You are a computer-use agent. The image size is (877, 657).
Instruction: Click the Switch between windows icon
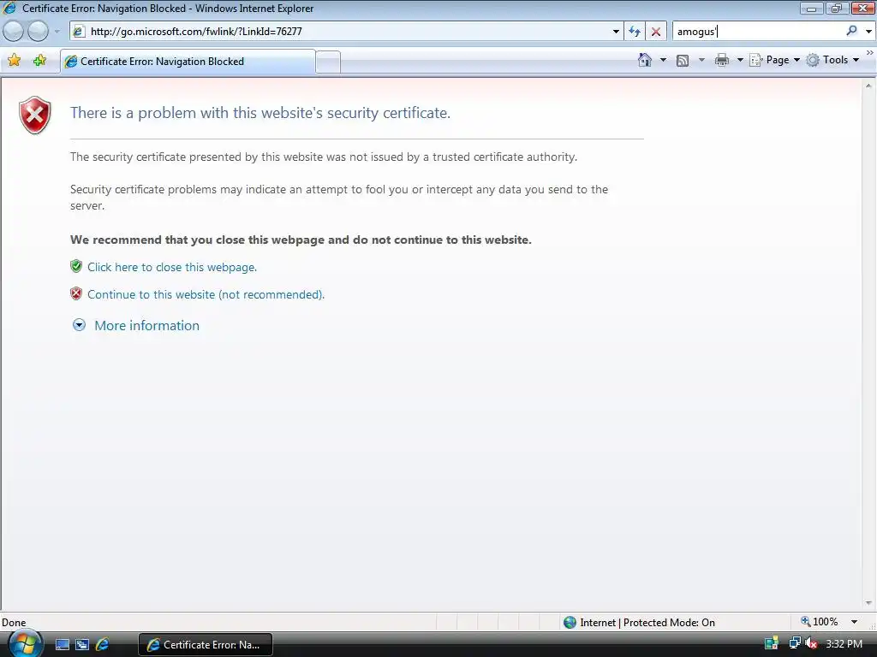pyautogui.click(x=82, y=645)
